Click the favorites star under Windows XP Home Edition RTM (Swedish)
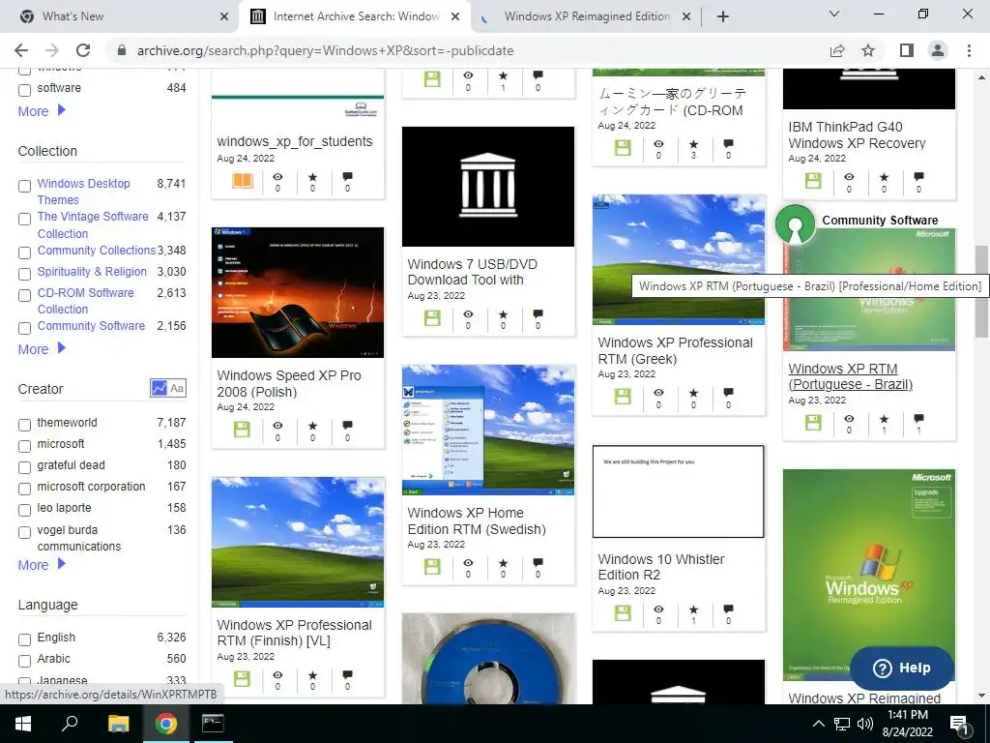Image resolution: width=990 pixels, height=743 pixels. [x=503, y=563]
